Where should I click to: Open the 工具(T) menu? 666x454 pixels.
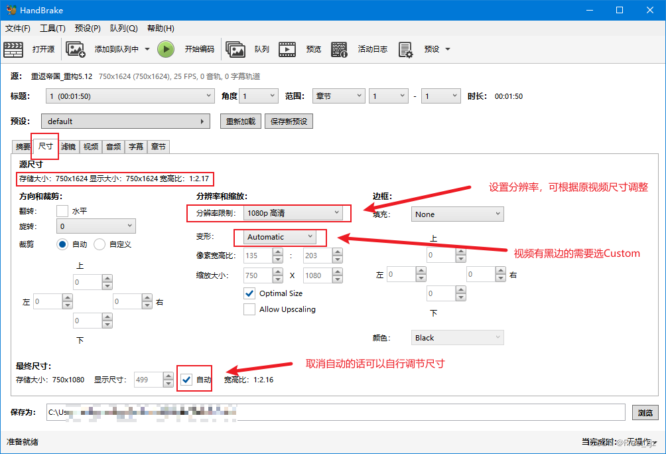point(52,29)
